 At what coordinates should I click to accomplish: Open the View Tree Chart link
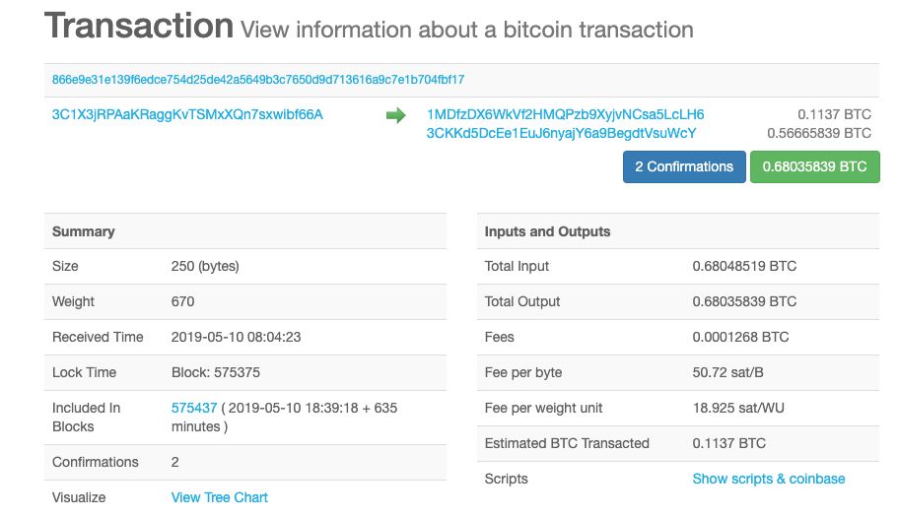pos(220,497)
